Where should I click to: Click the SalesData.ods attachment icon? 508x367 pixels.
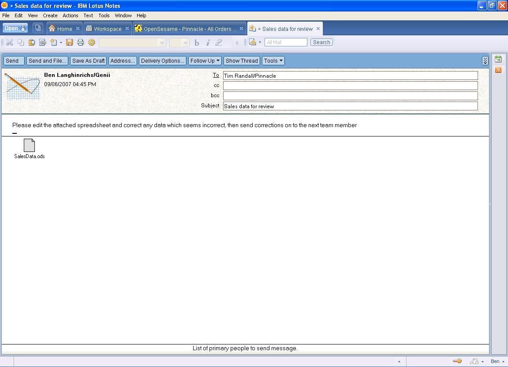point(29,145)
